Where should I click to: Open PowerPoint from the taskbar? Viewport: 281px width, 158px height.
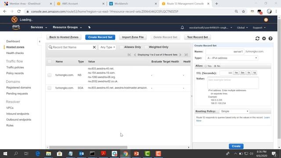(136, 154)
